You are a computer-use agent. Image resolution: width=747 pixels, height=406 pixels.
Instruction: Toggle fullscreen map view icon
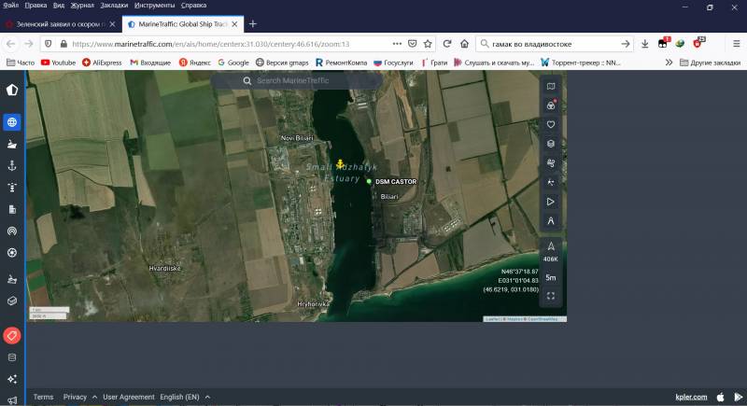pos(551,296)
